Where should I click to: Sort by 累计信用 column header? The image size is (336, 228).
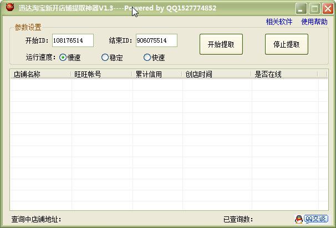point(157,74)
